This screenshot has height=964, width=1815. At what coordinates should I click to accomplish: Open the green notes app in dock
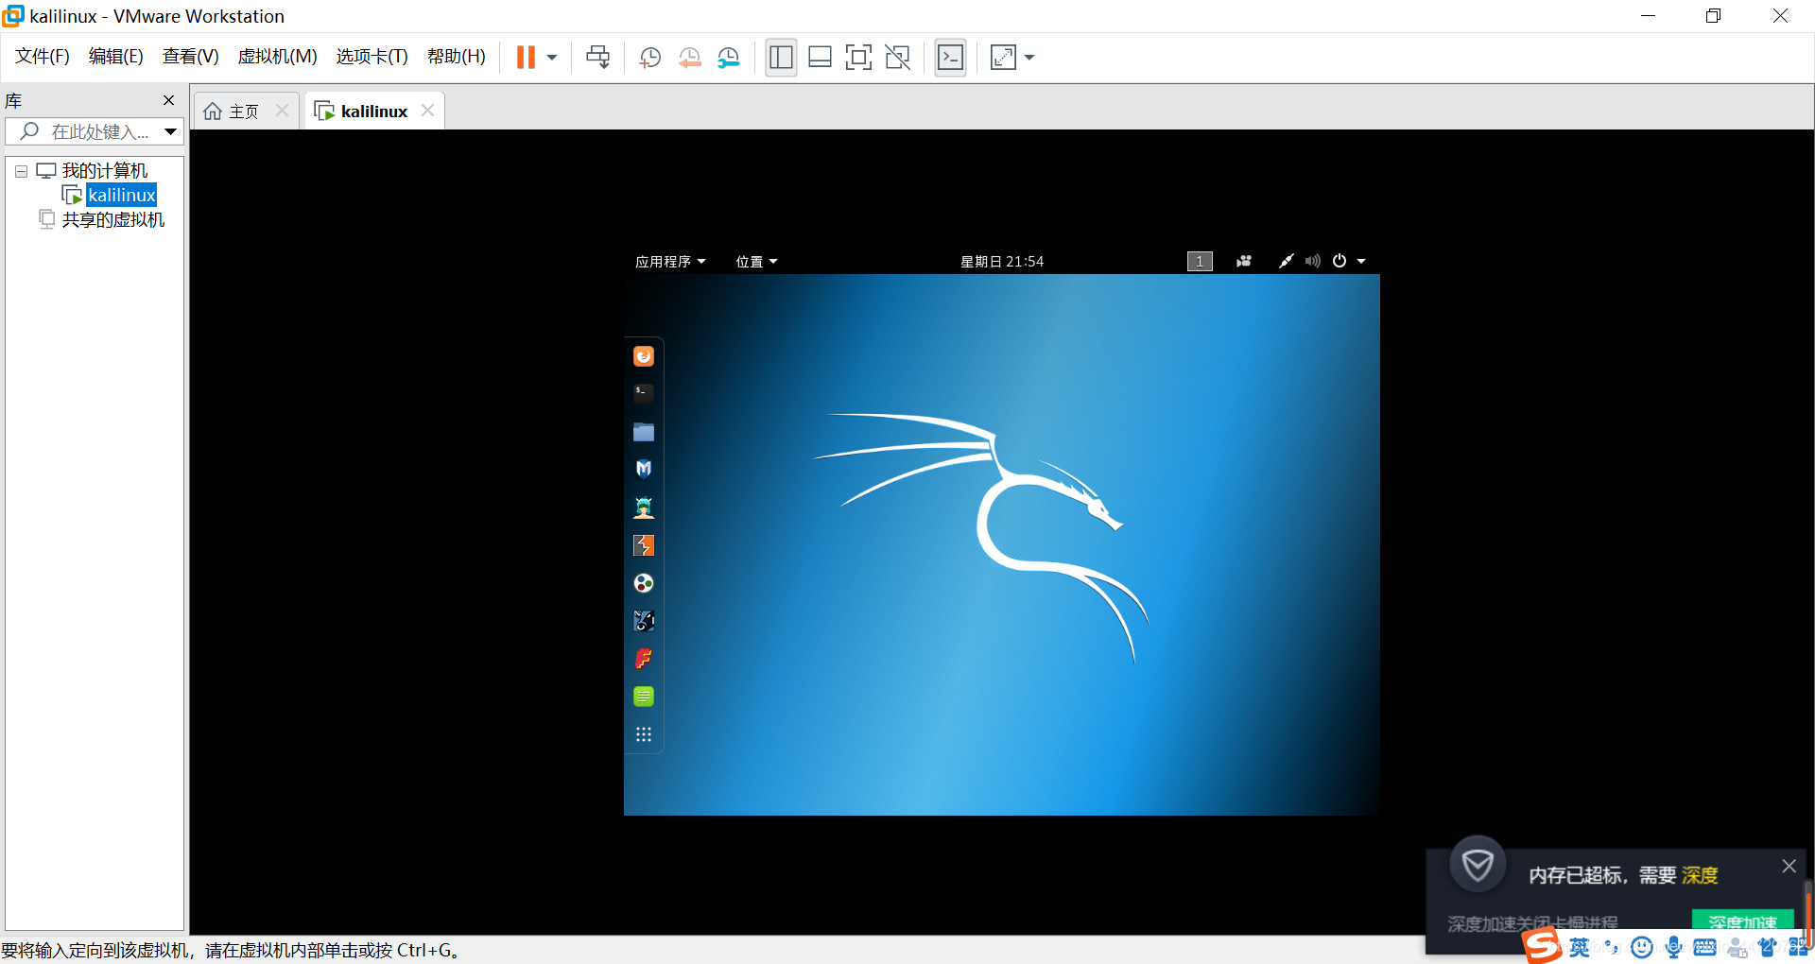[644, 697]
